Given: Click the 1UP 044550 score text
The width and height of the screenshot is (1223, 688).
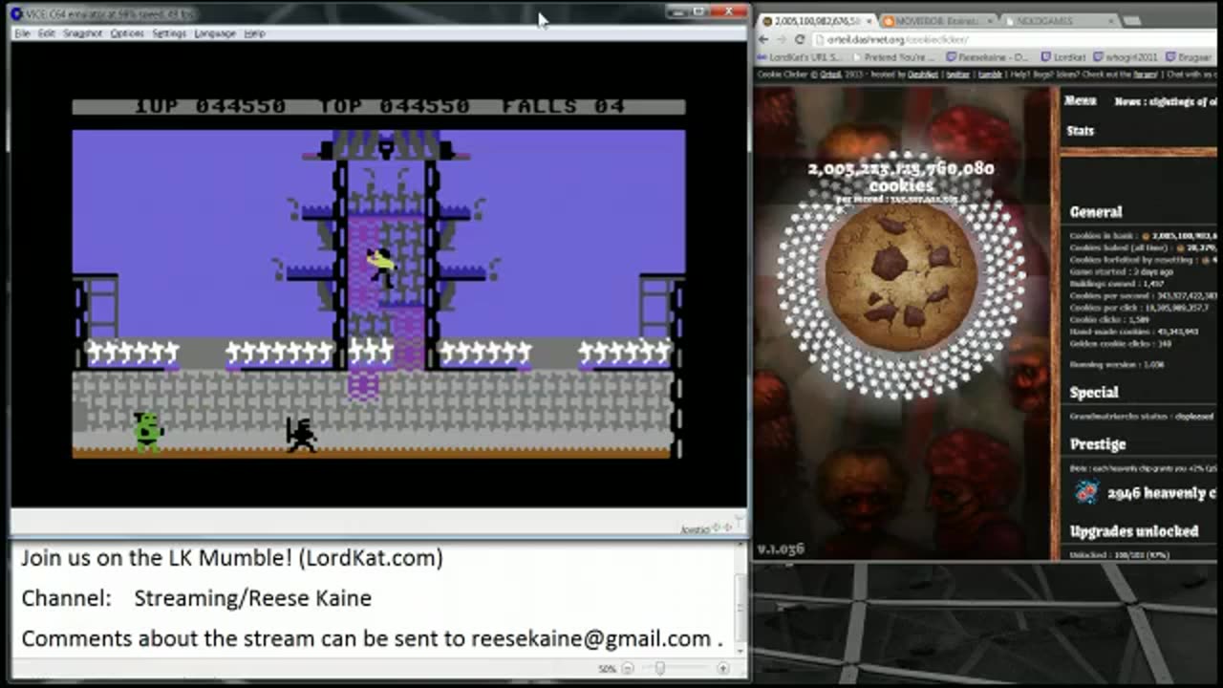Looking at the screenshot, I should 210,105.
